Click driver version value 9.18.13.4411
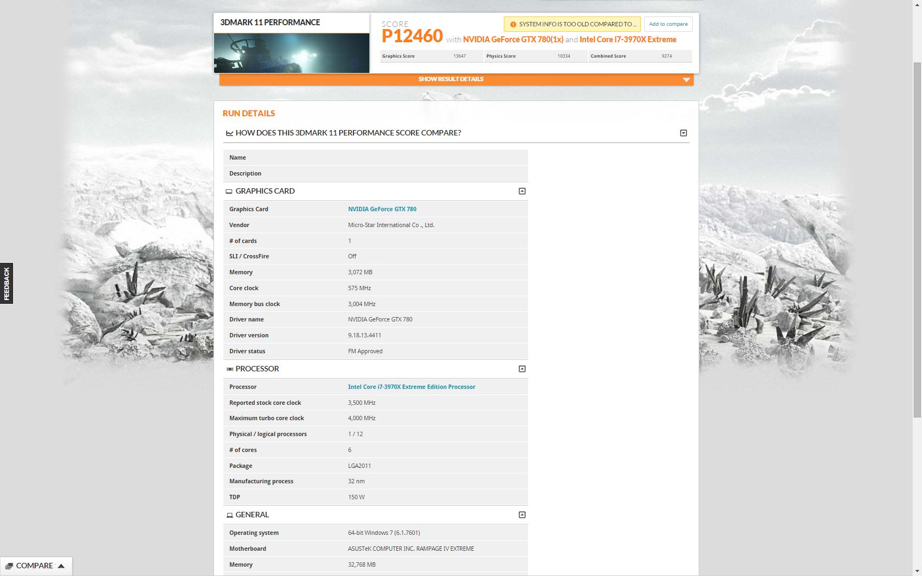This screenshot has width=922, height=576. [364, 335]
